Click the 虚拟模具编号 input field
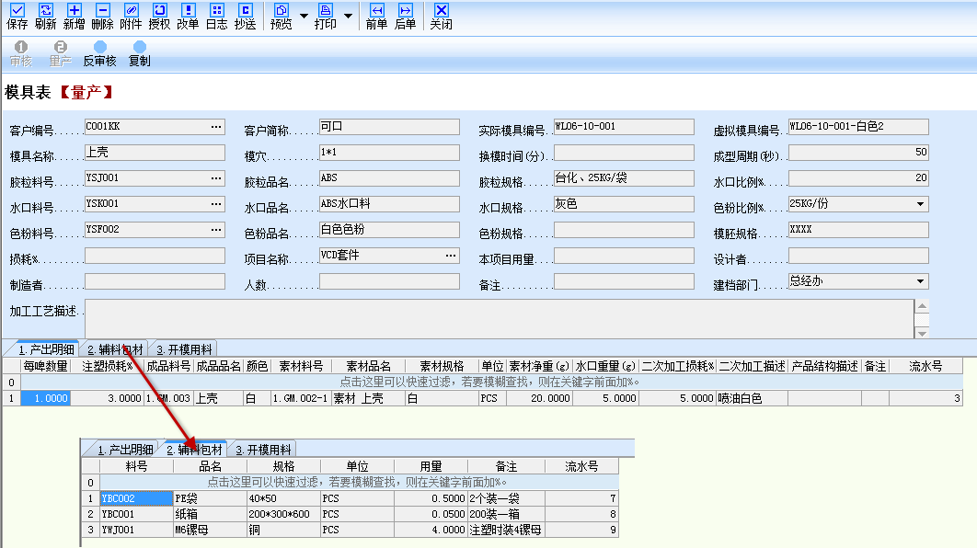This screenshot has height=548, width=977. [858, 127]
